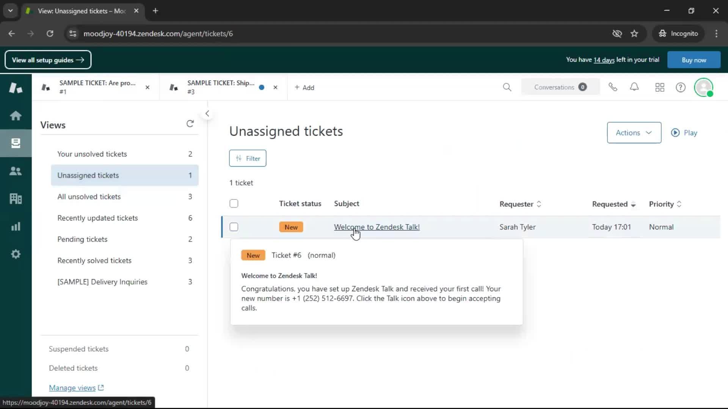Viewport: 728px width, 409px height.
Task: Click the search magnifier icon
Action: coord(507,87)
